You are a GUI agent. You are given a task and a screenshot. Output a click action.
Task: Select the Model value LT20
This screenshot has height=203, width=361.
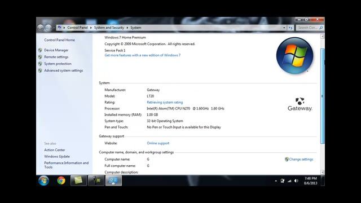[x=151, y=96]
